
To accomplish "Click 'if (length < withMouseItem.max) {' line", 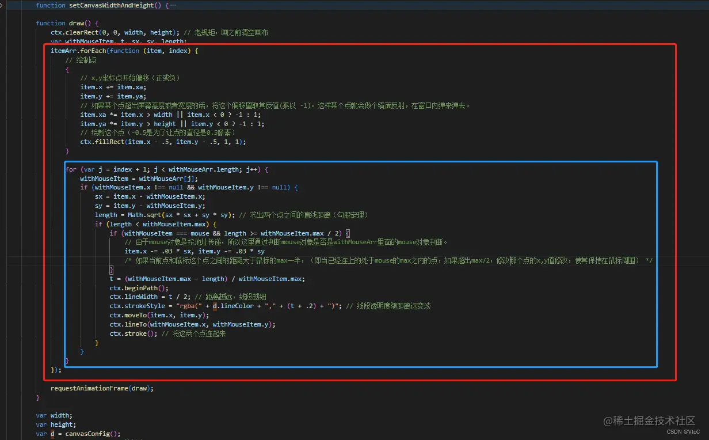I will click(x=156, y=224).
